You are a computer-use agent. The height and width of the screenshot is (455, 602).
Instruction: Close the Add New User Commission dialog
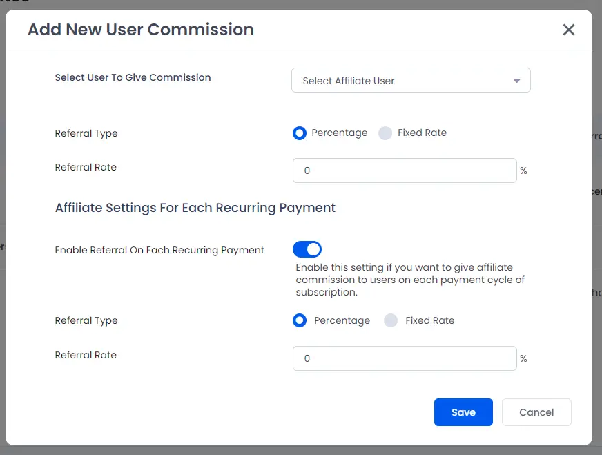click(568, 30)
